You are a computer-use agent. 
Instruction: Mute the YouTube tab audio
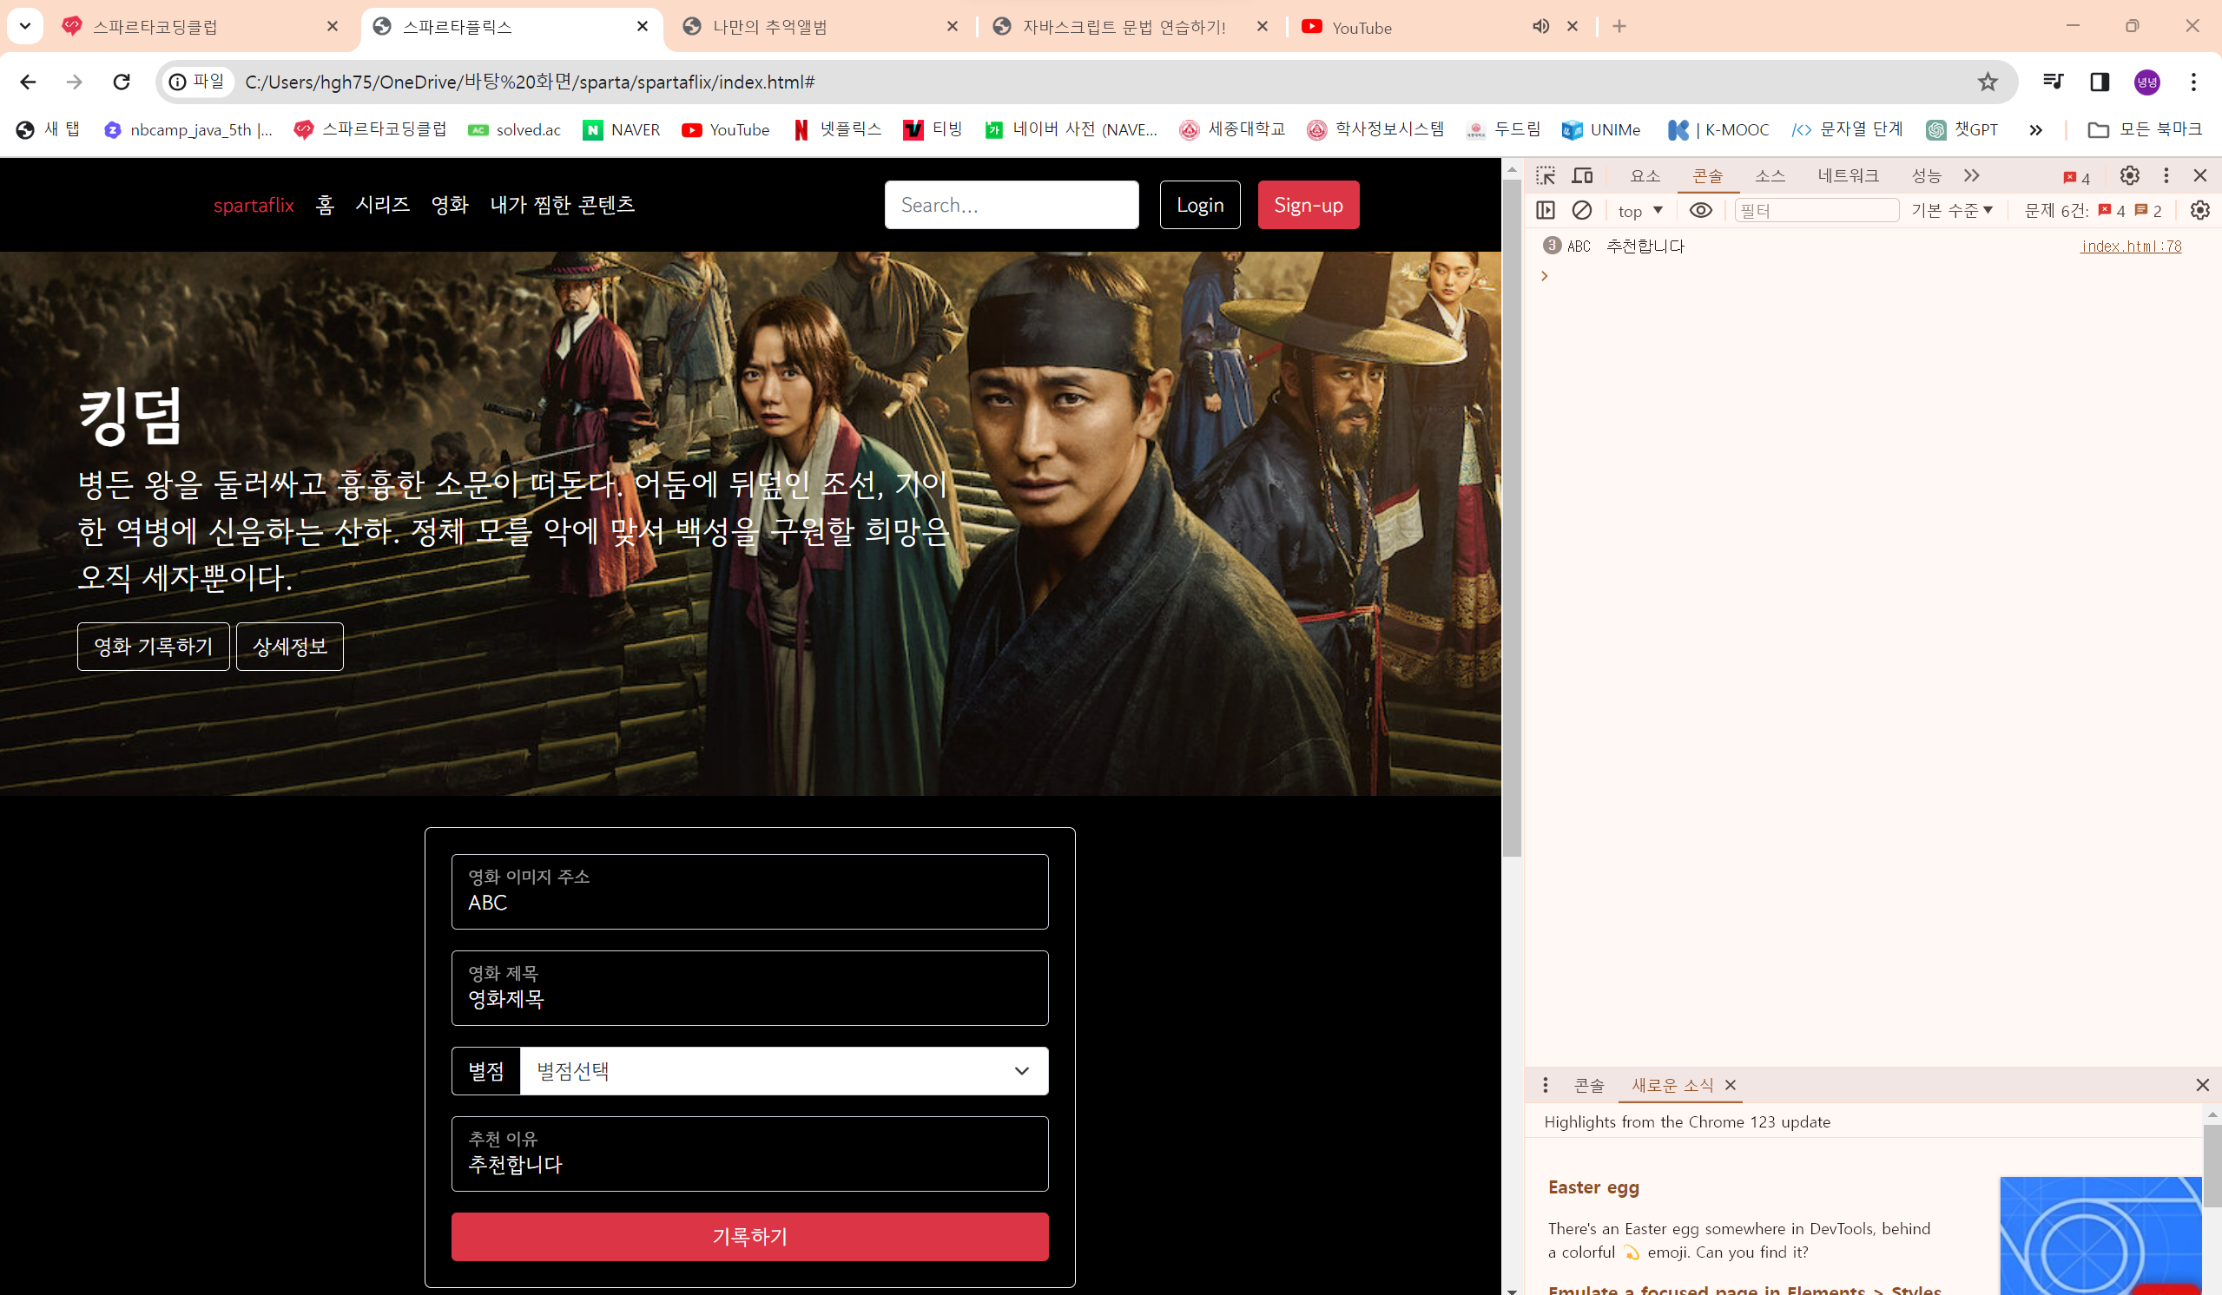pyautogui.click(x=1540, y=26)
